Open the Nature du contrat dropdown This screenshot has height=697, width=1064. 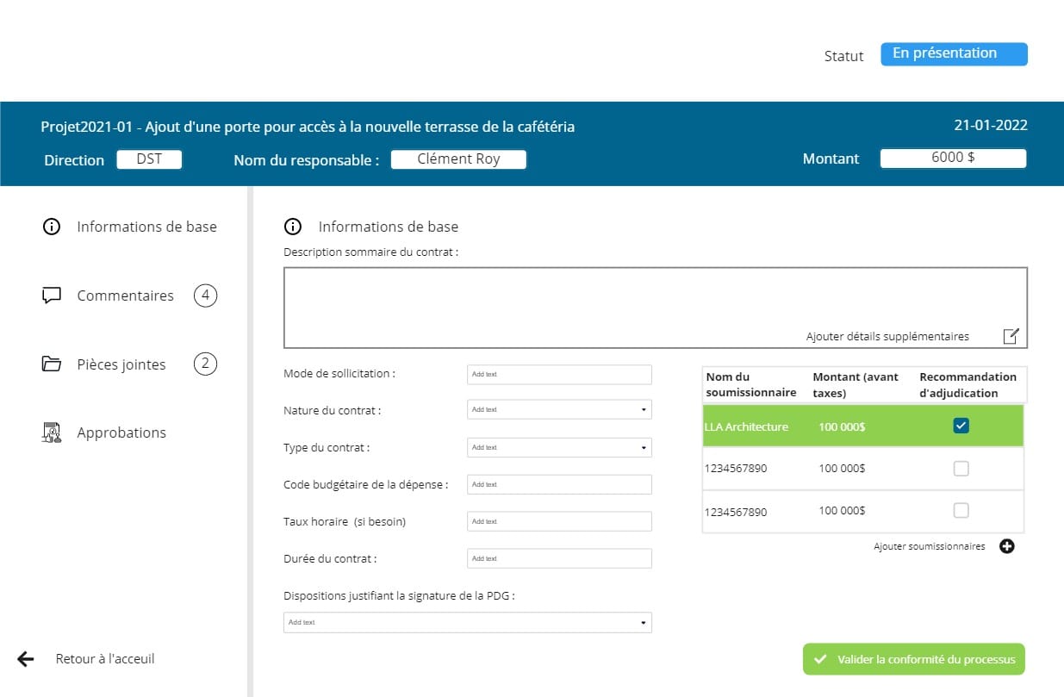559,409
